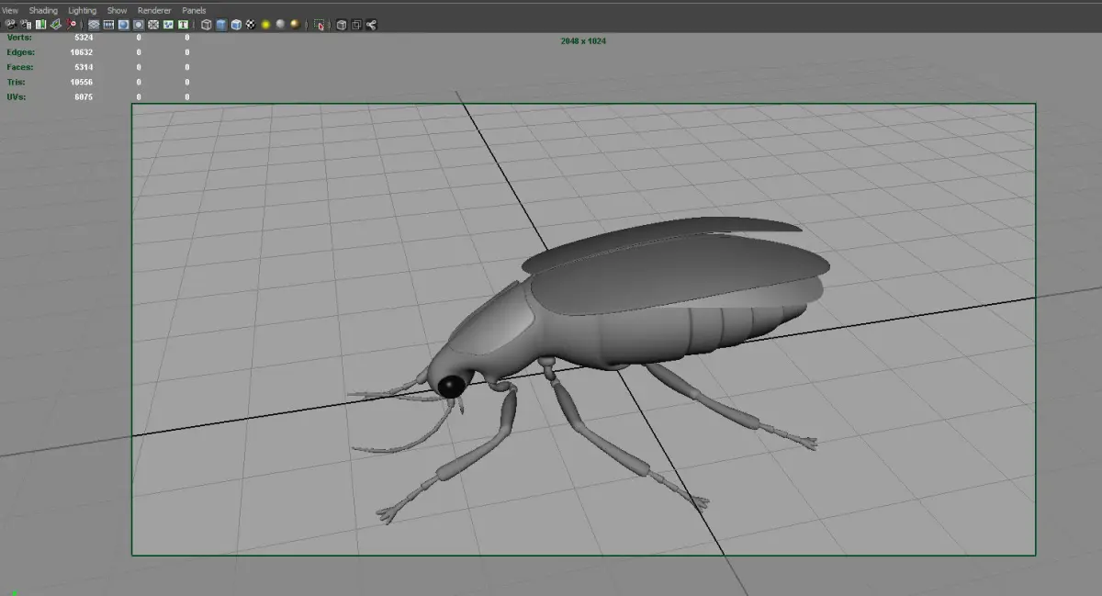Click the "Verts:" label
This screenshot has width=1102, height=596.
pyautogui.click(x=19, y=38)
